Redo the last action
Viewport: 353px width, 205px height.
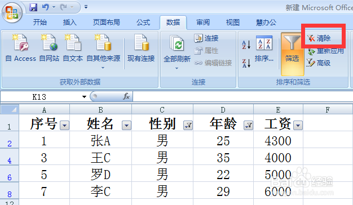point(64,7)
